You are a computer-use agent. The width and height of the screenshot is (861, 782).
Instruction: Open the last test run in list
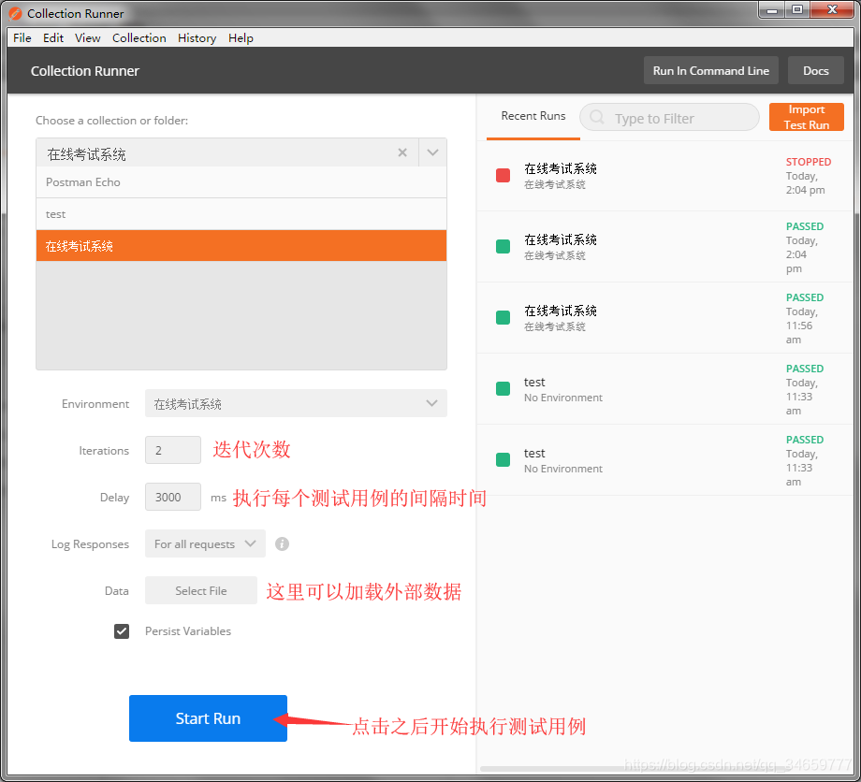pos(665,460)
